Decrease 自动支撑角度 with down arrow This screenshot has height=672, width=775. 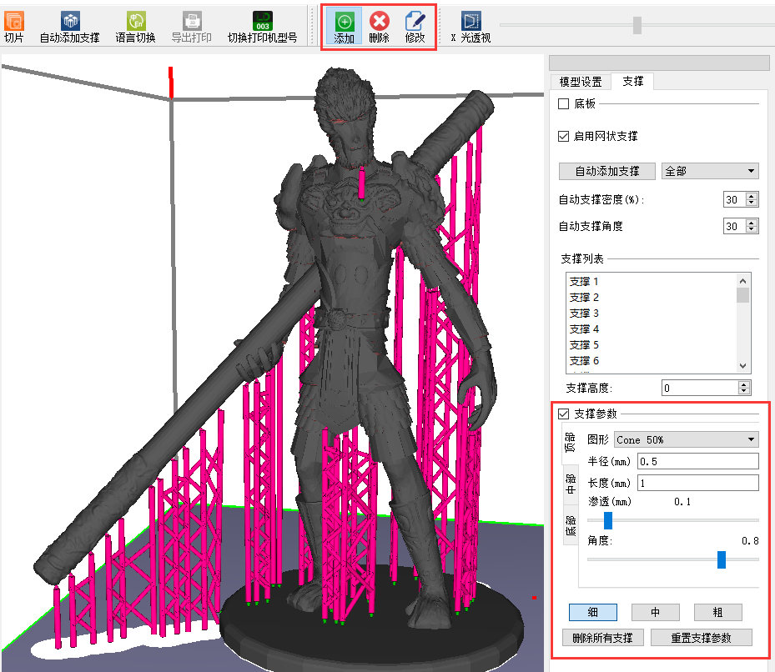(752, 230)
